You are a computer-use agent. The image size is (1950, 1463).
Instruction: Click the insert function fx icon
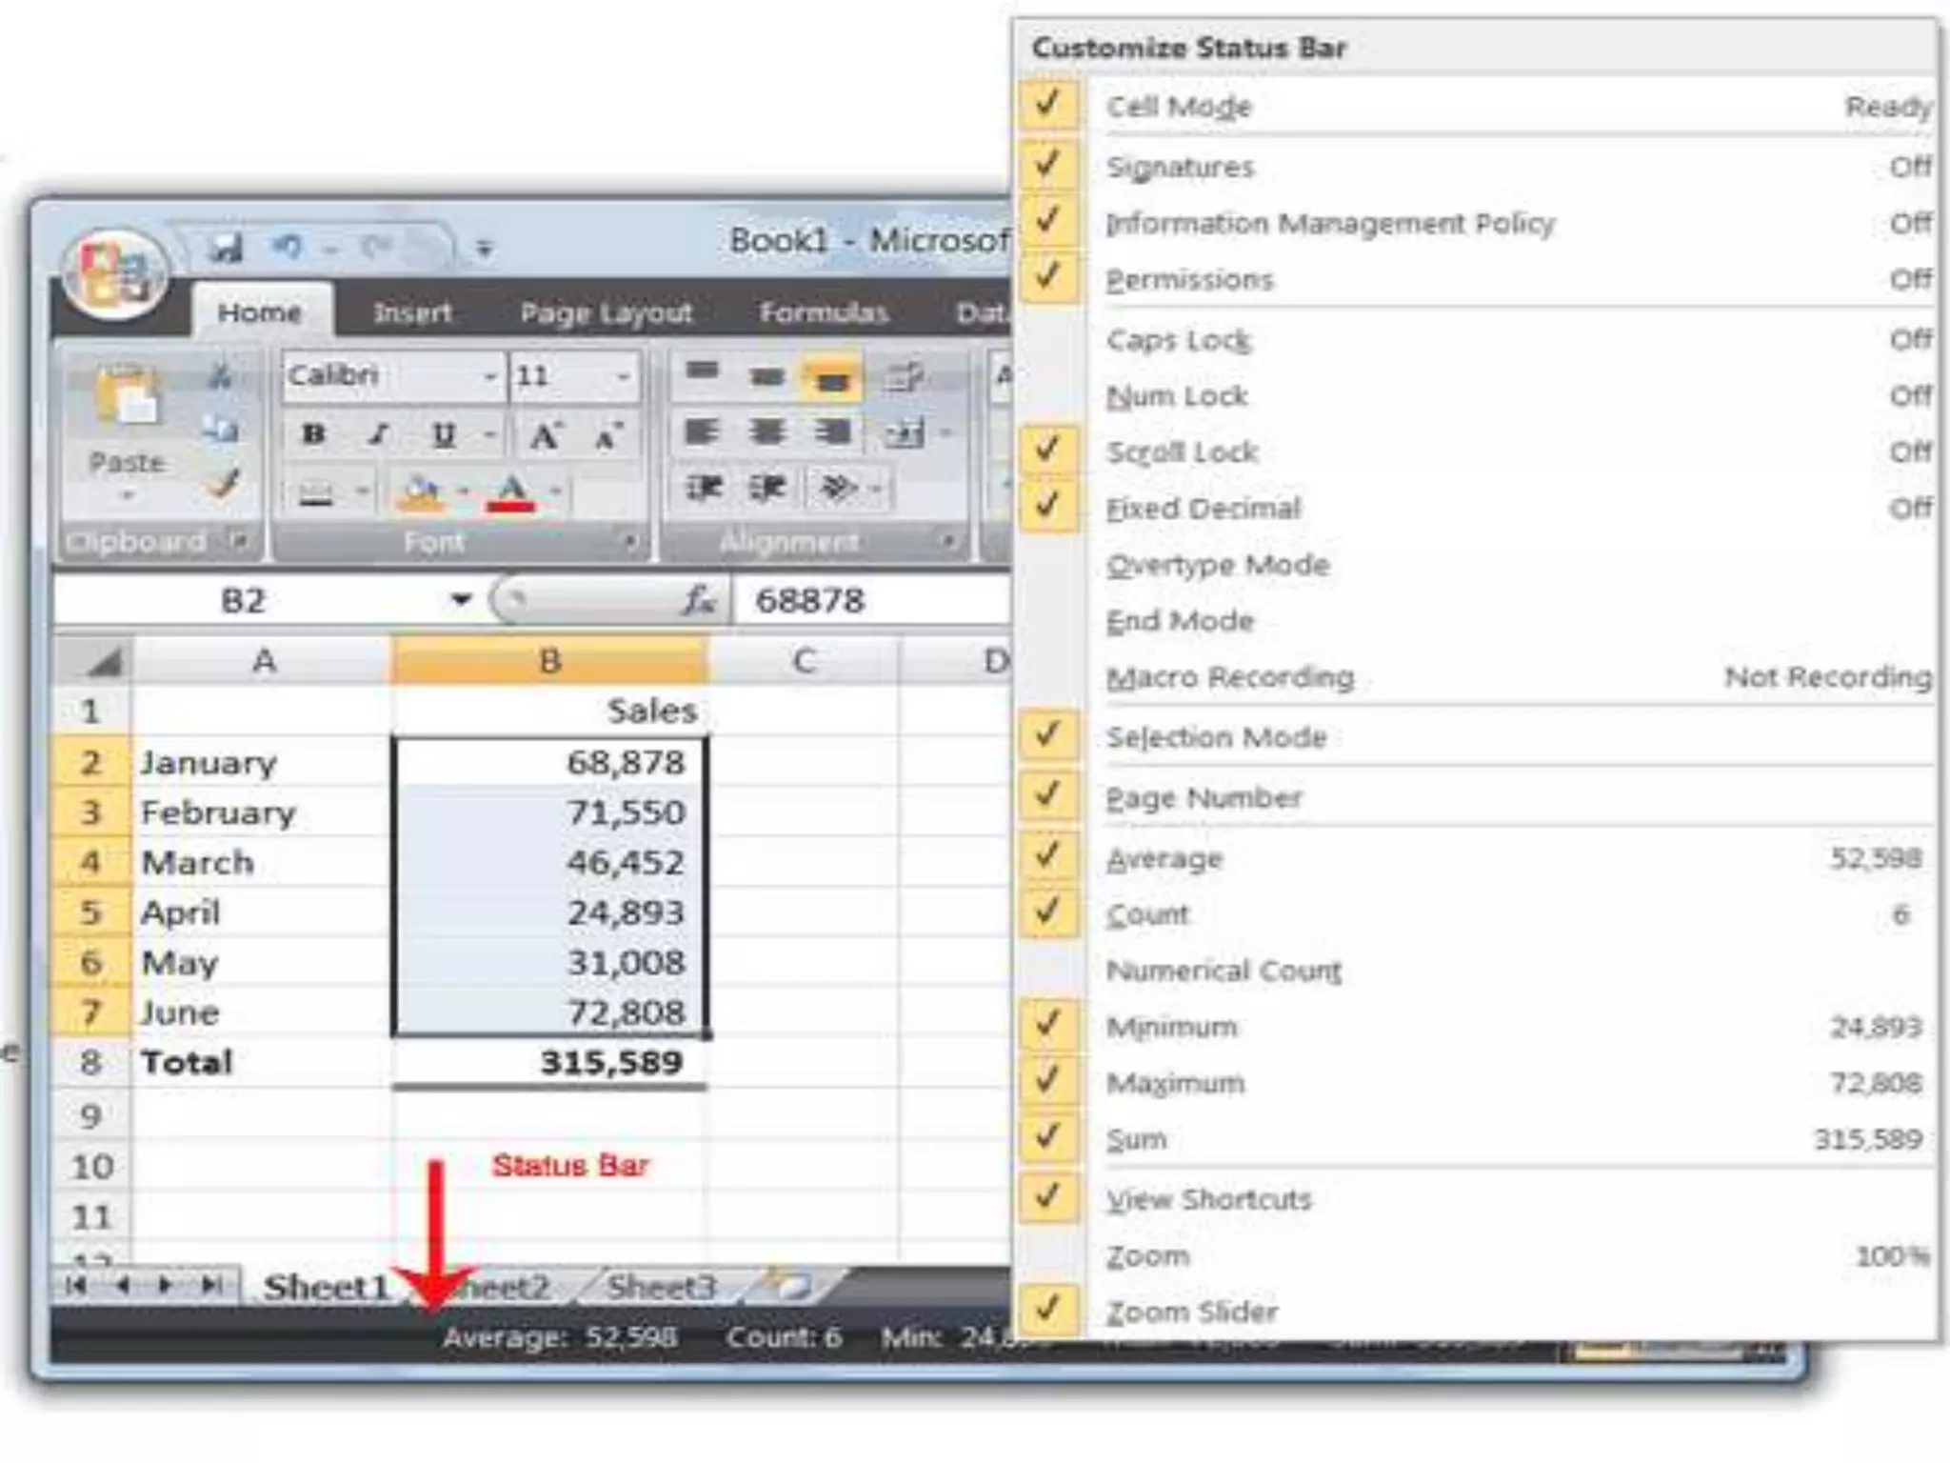tap(698, 600)
